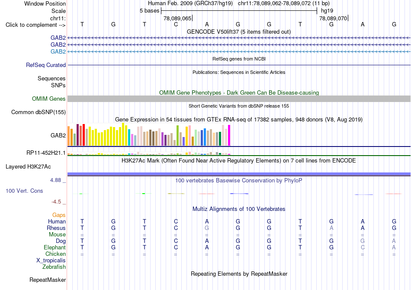Select Multiz Alignments of 100 Vertebrates title
The width and height of the screenshot is (411, 290).
point(239,209)
